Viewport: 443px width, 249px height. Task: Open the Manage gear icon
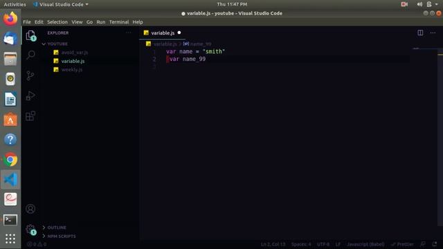30,229
